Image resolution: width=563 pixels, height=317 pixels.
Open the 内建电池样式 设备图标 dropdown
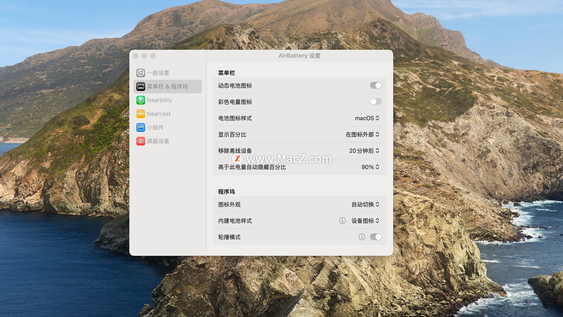point(365,221)
